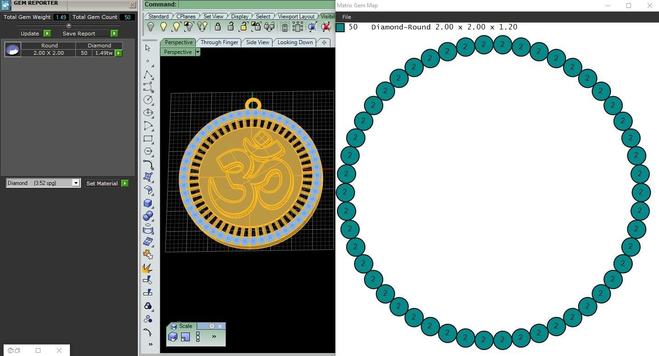Open the Perspective viewport dropdown arrow
The width and height of the screenshot is (659, 356).
coord(198,52)
